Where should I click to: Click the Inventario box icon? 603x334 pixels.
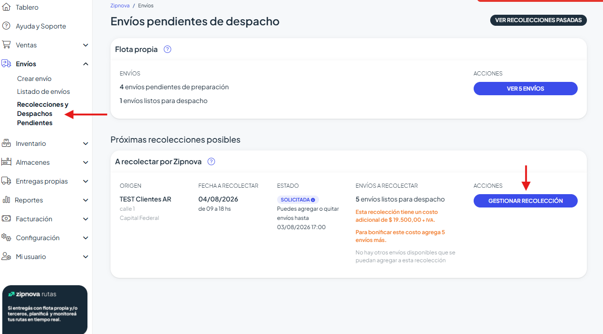pyautogui.click(x=6, y=144)
